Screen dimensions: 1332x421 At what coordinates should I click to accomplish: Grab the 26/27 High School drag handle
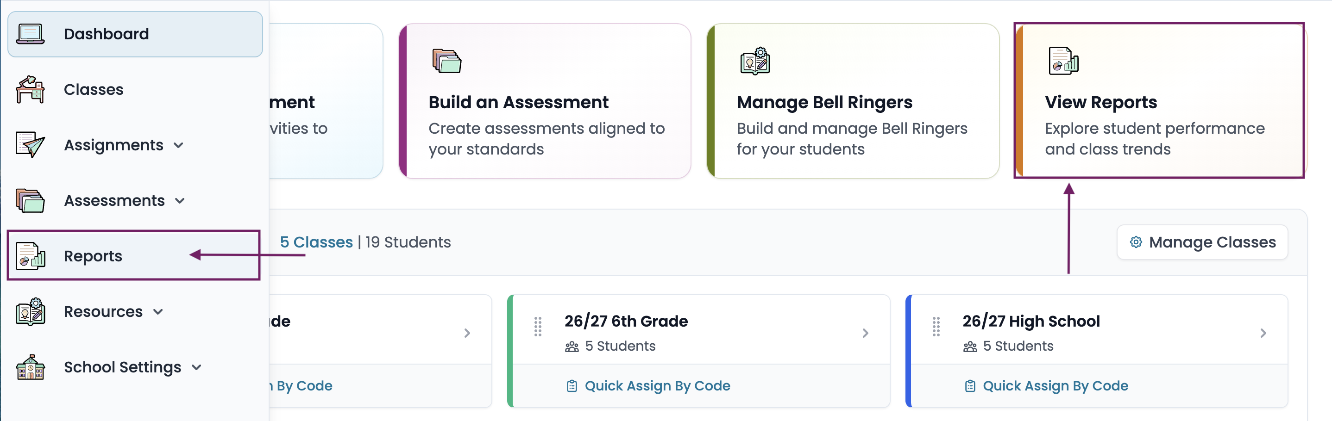(x=936, y=327)
